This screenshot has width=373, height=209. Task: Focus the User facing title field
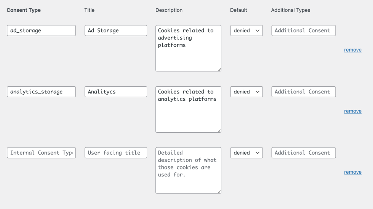115,153
